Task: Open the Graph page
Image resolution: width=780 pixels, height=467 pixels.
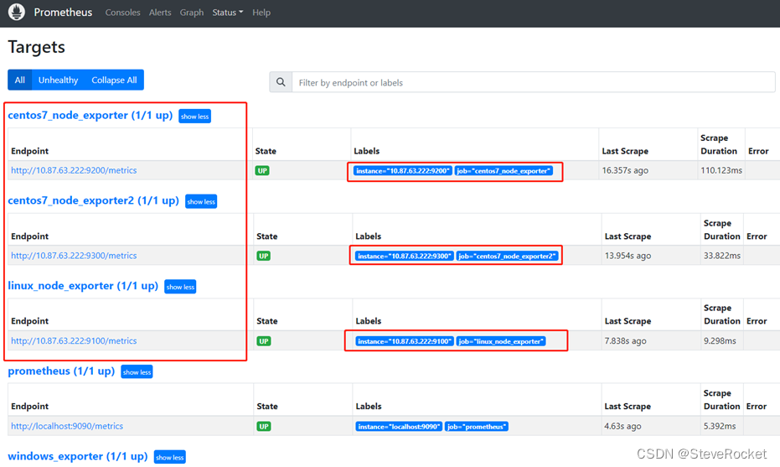Action: (192, 13)
